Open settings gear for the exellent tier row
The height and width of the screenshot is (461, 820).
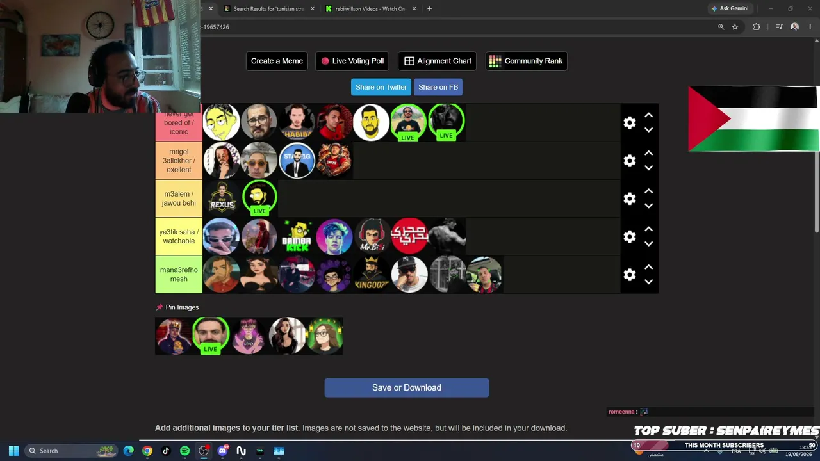tap(630, 161)
